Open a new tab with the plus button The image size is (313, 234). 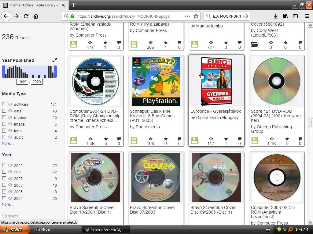74,5
